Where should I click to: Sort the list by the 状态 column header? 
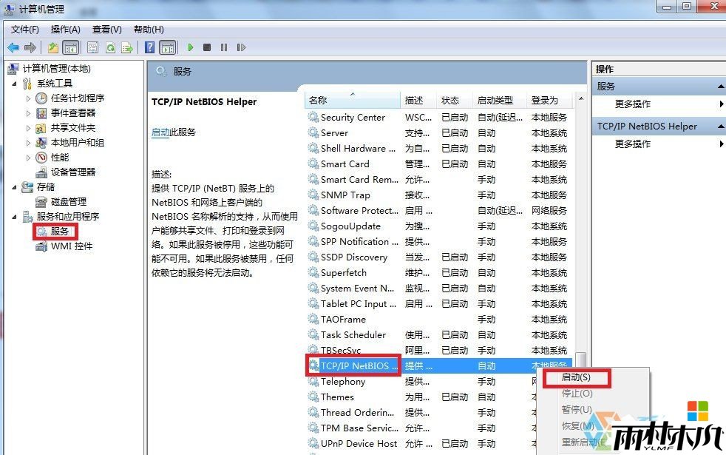point(449,101)
